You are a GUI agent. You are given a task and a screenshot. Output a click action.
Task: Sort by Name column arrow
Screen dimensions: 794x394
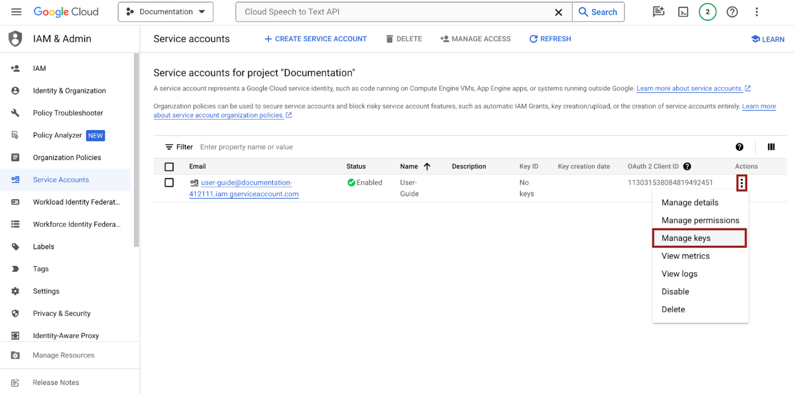tap(427, 166)
